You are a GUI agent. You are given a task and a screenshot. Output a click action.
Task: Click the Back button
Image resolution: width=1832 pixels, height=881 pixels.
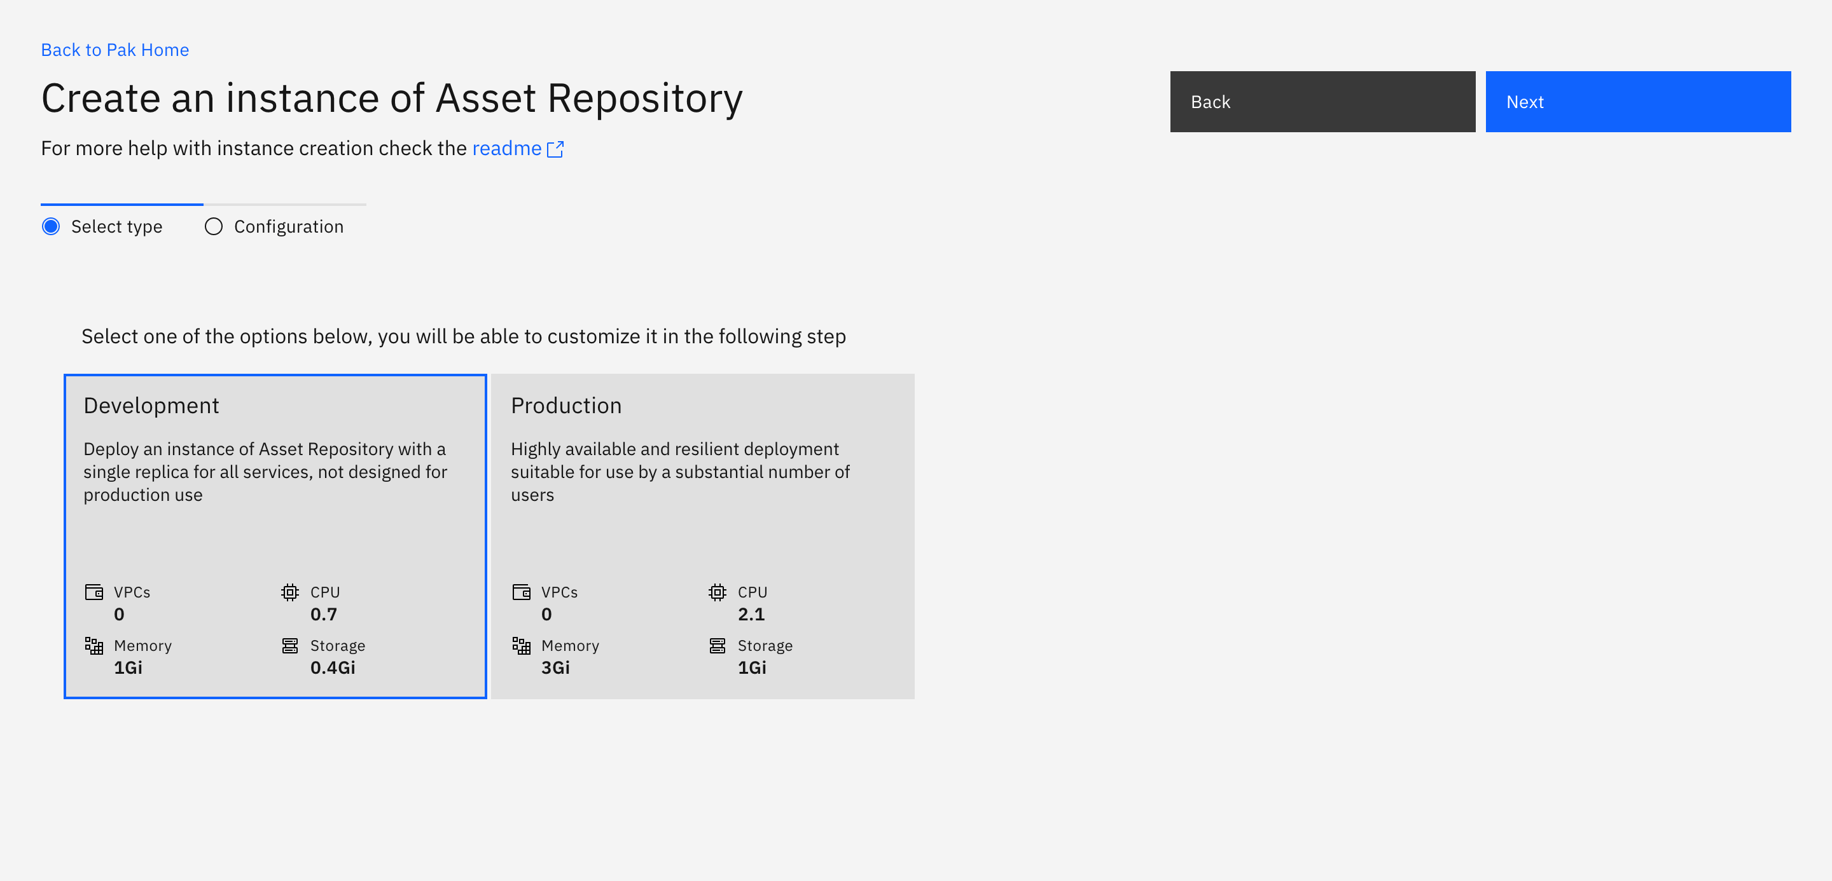tap(1322, 102)
